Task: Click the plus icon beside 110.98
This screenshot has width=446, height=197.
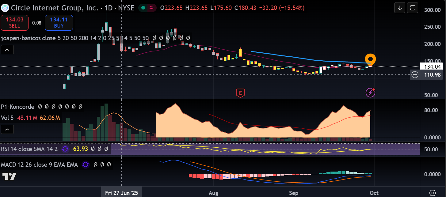Action: [x=415, y=75]
